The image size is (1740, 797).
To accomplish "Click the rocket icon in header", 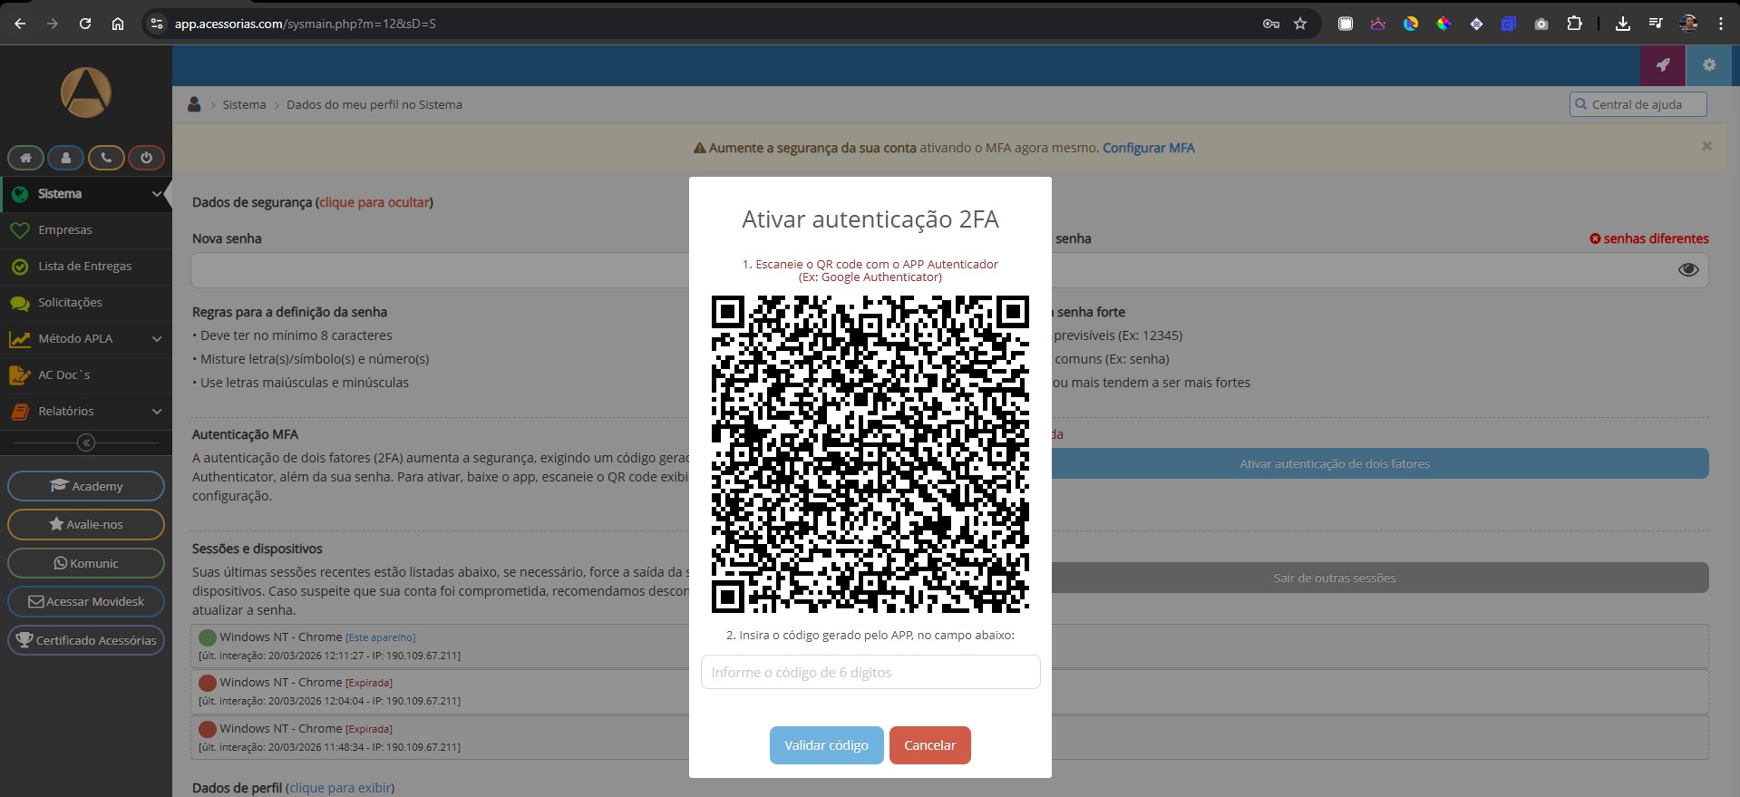I will coord(1662,65).
